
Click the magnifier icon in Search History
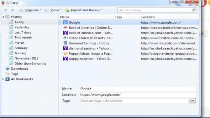click(x=194, y=10)
